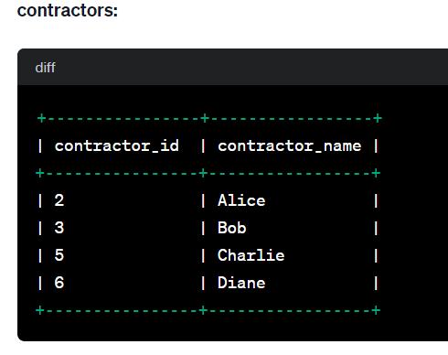Click the code block header bar

233,67
